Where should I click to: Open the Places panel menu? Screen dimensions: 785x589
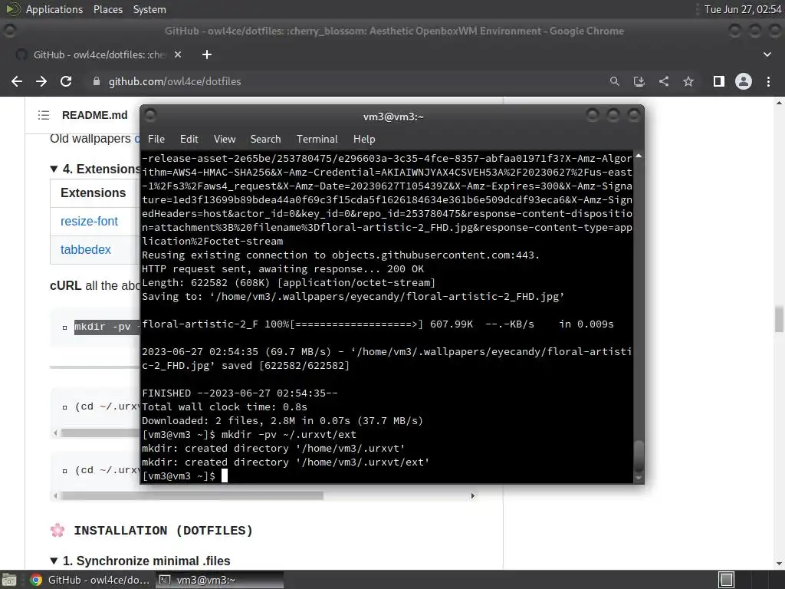[x=107, y=9]
